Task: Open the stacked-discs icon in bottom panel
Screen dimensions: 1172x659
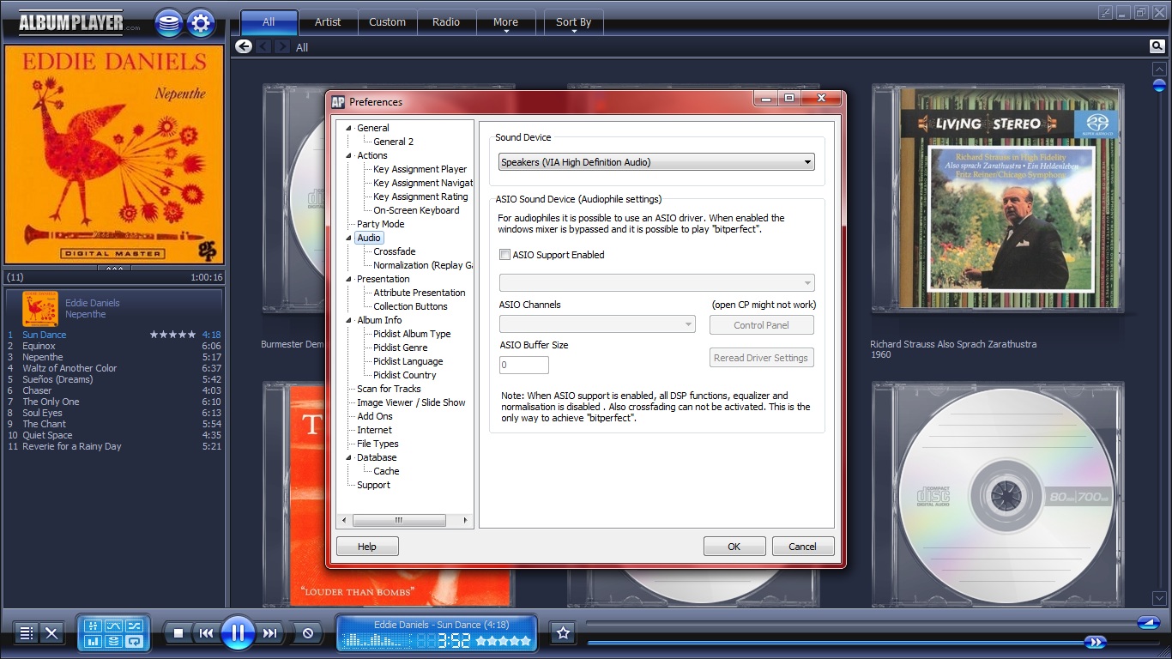Action: coord(113,641)
